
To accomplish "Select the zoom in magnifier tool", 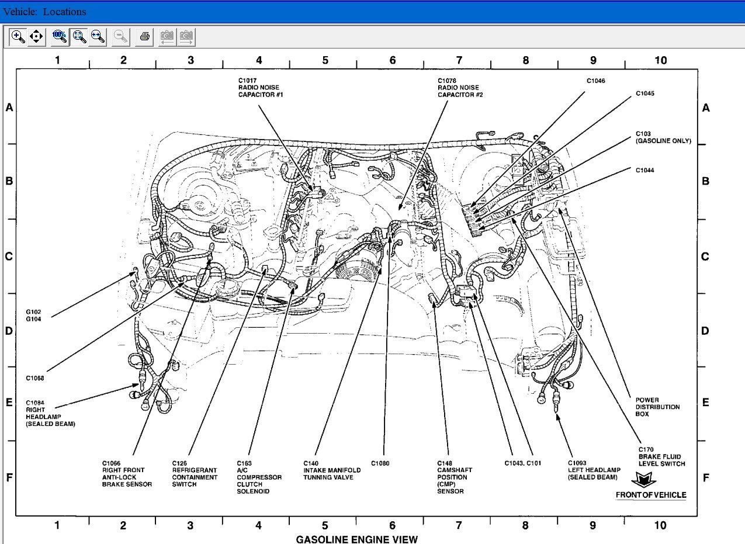I will pyautogui.click(x=18, y=37).
